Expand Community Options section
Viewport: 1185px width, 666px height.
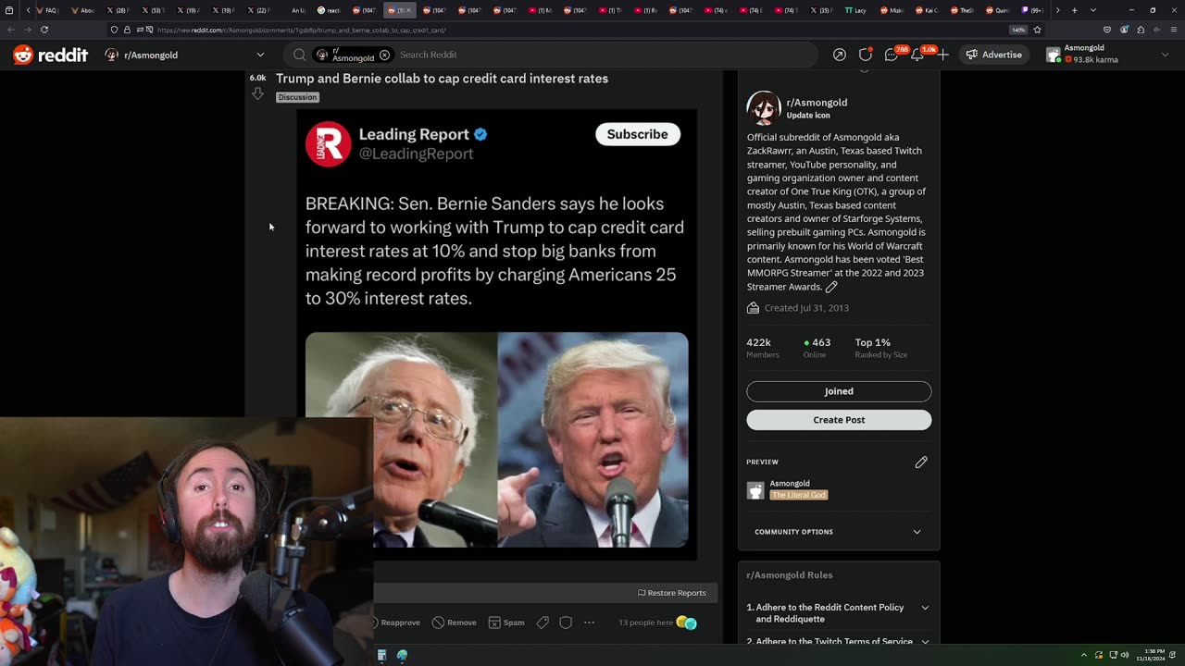839,532
